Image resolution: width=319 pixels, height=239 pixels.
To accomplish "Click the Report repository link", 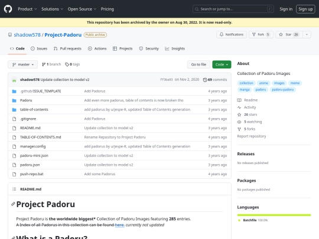I will (252, 136).
